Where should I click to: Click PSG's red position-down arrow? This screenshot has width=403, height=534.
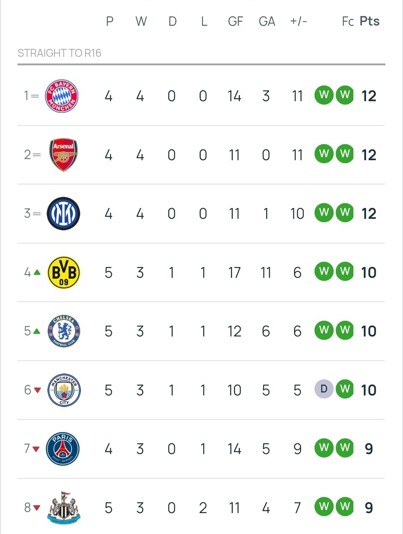tap(36, 449)
